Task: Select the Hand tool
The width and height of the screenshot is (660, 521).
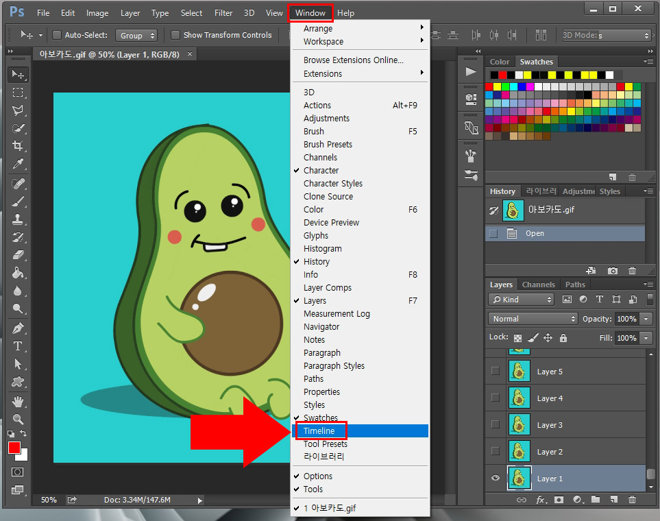Action: pyautogui.click(x=18, y=402)
